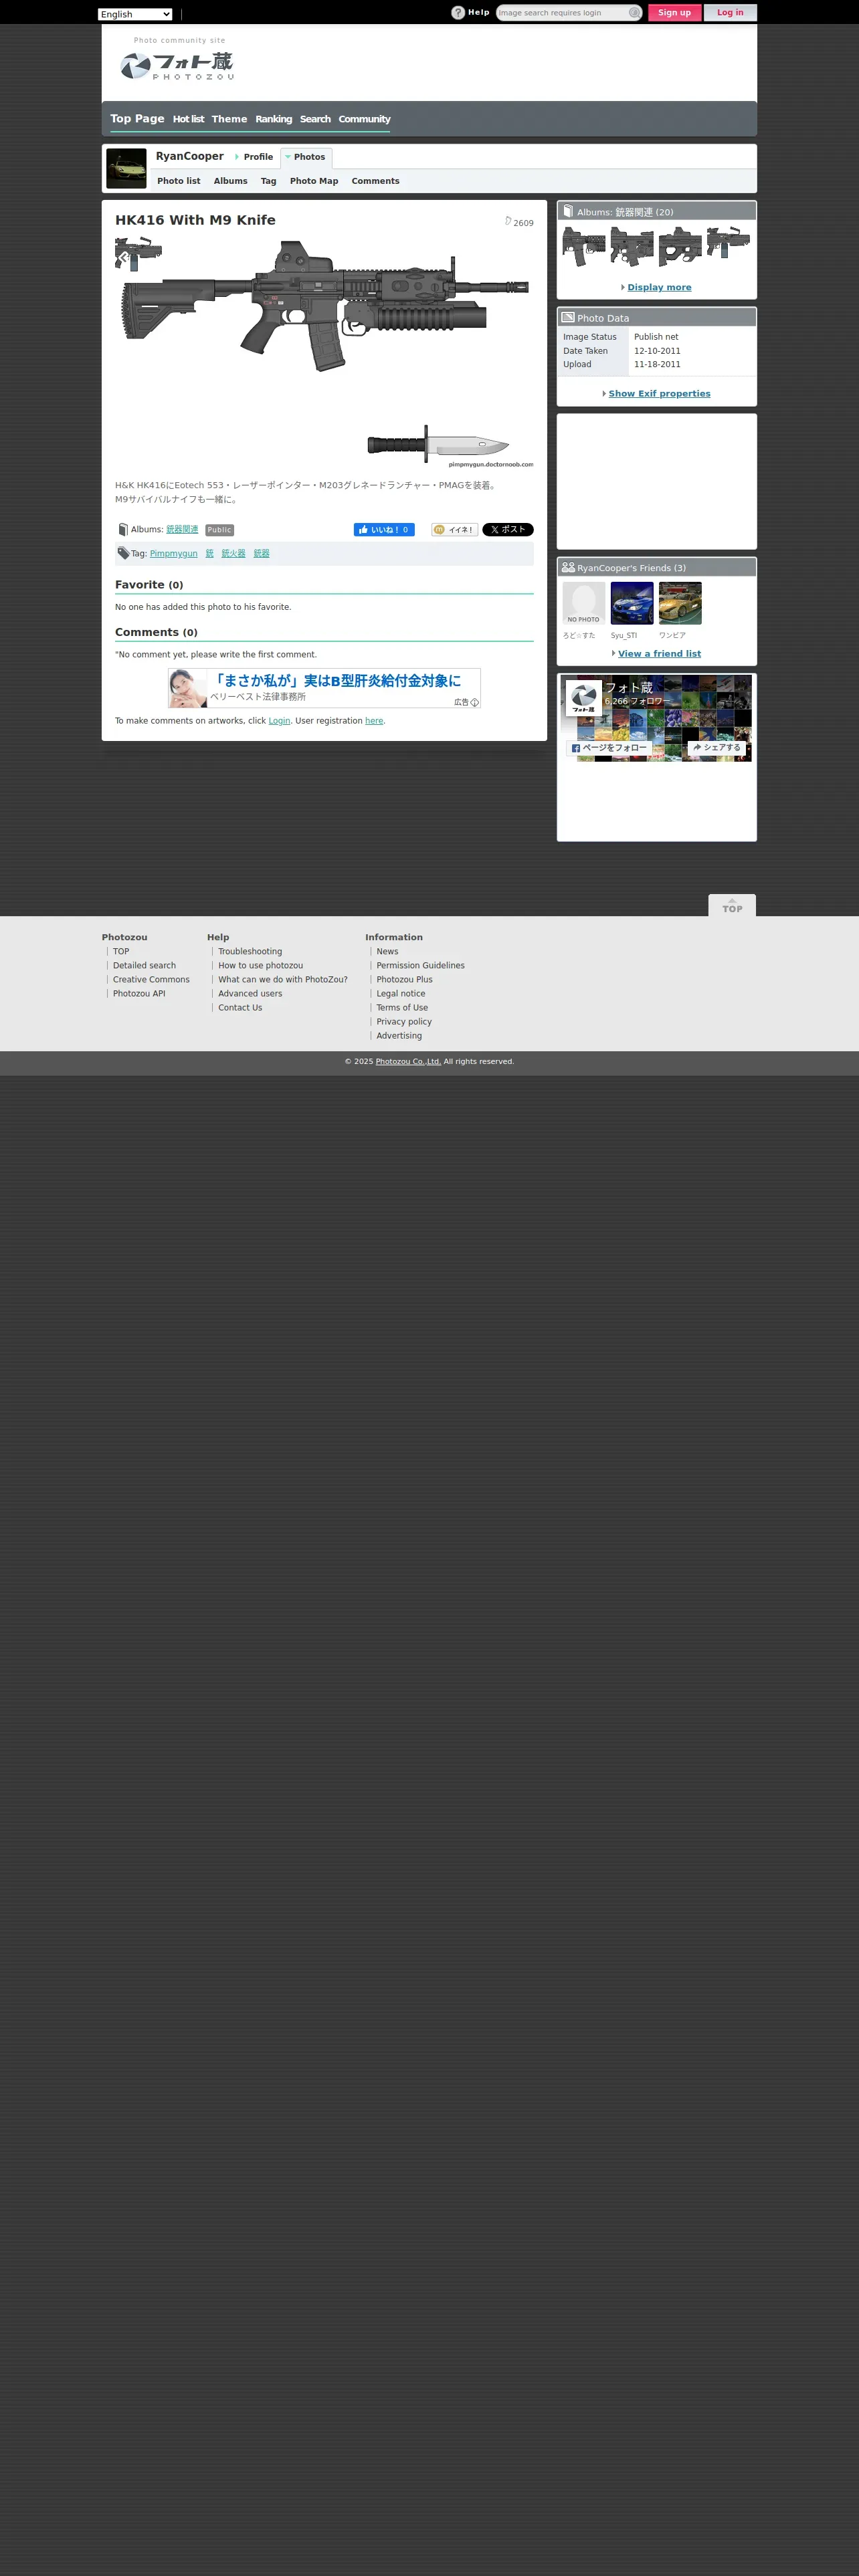859x2576 pixels.
Task: Click the main HK416 rifle photo
Action: (x=324, y=354)
